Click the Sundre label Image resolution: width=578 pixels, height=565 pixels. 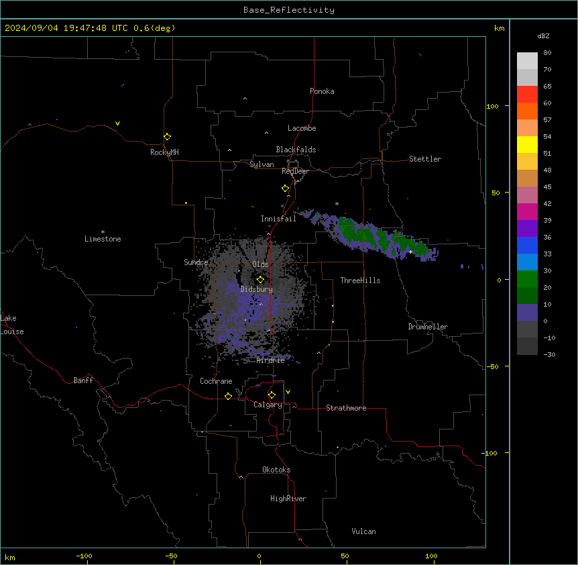pos(196,262)
